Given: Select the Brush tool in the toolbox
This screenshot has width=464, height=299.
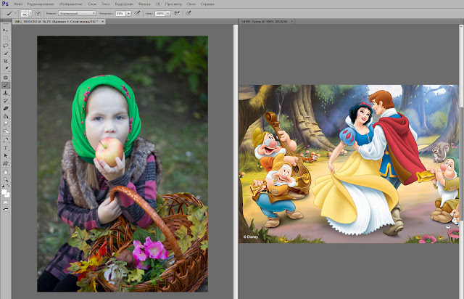Looking at the screenshot, I should point(6,86).
